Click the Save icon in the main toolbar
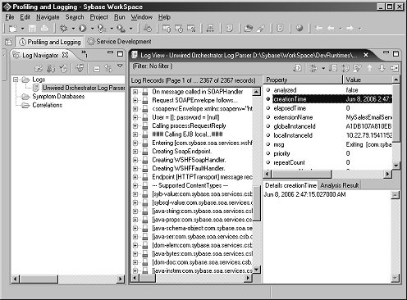The image size is (407, 300). tap(32, 28)
